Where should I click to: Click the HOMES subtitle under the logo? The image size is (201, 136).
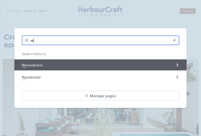coord(100,15)
